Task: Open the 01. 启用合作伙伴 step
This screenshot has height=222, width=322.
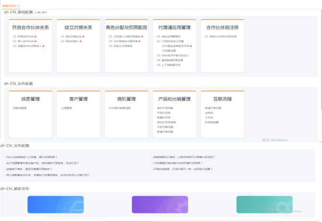Action: pos(22,36)
